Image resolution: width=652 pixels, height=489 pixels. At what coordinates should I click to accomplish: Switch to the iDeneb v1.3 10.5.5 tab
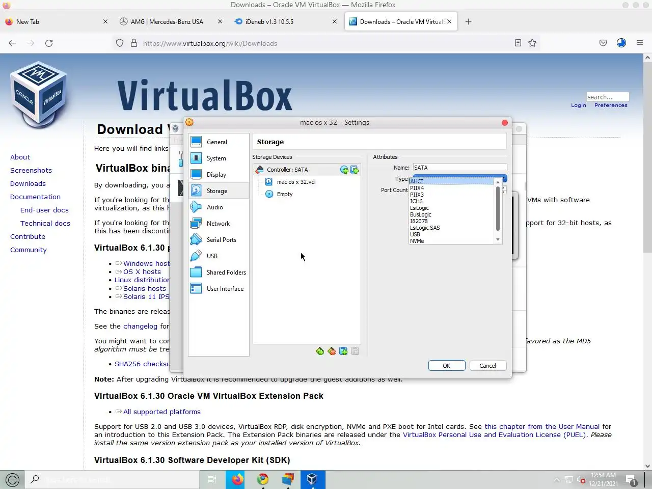[x=285, y=22]
